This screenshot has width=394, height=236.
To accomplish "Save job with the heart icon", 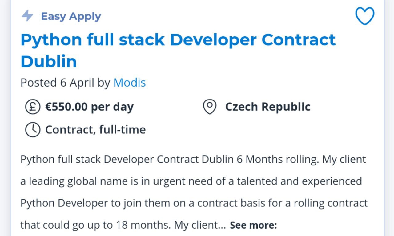I will [x=365, y=16].
